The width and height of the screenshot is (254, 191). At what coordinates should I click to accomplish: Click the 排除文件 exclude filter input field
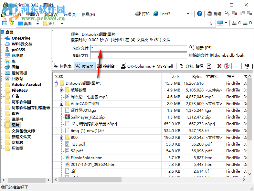point(139,56)
